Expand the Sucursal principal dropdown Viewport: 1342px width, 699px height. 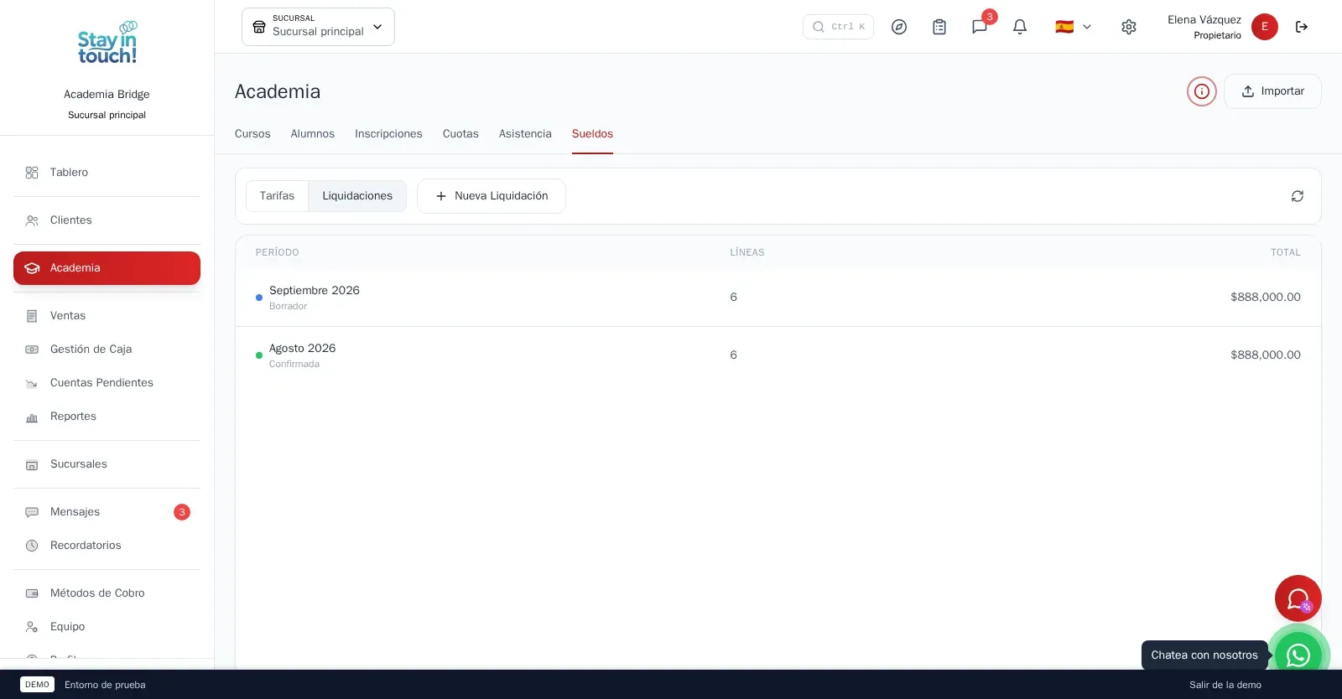click(x=318, y=27)
